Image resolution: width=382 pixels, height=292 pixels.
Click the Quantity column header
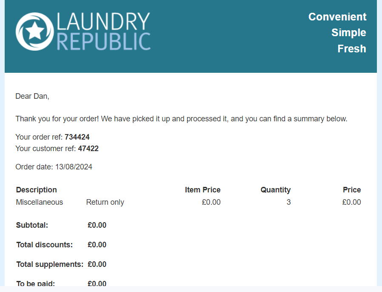click(276, 189)
